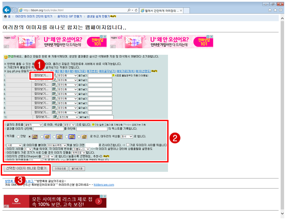Open 썸네일 쉽게 만들기 navigation link

(98, 17)
